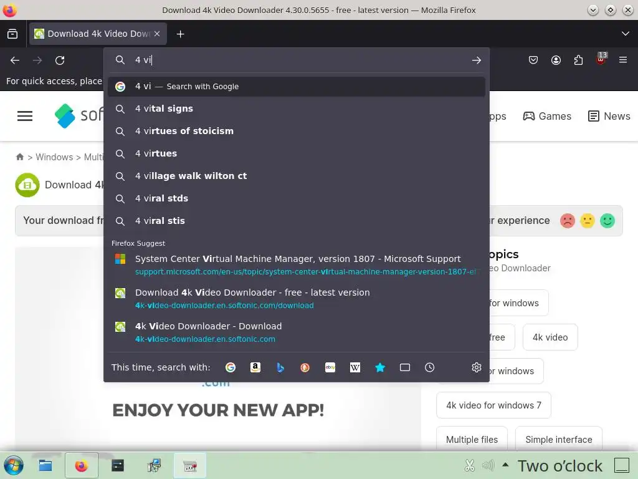Screen dimensions: 638x479
Task: Click the Firefox back arrow
Action: [x=15, y=60]
